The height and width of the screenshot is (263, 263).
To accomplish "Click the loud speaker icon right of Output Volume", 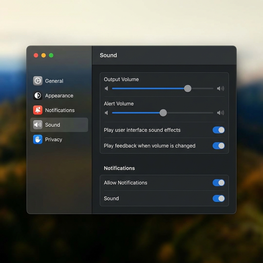I will tap(220, 88).
